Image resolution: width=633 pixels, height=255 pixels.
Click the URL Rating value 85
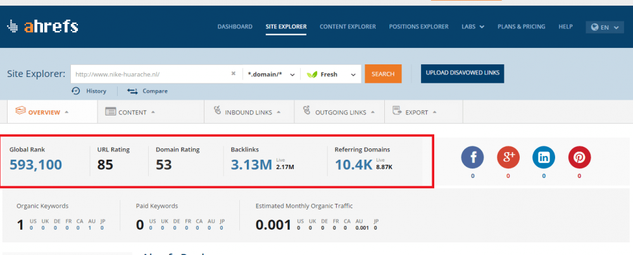coord(105,165)
